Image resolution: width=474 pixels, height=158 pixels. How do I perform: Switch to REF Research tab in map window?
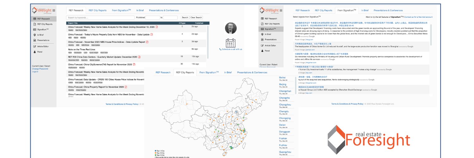point(163,72)
